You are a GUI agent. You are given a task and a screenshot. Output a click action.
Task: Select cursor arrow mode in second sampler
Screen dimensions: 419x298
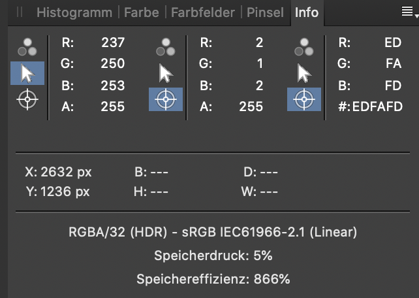coord(166,73)
